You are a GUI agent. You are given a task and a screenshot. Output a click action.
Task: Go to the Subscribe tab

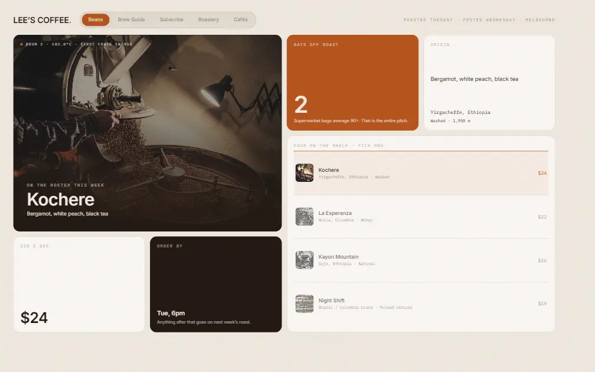click(172, 19)
